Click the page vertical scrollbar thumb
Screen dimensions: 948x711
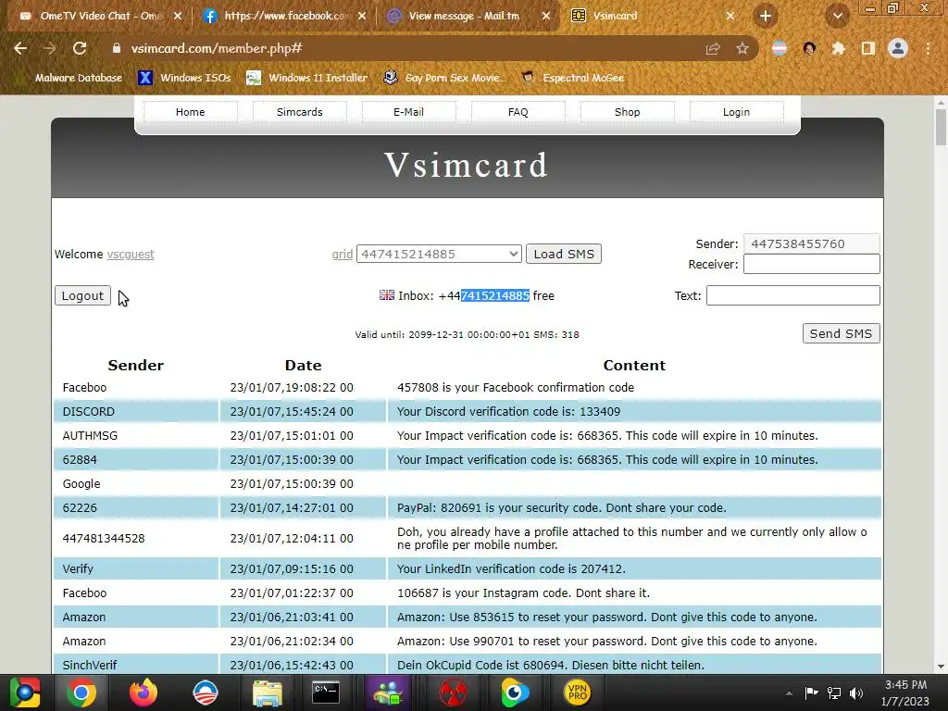pyautogui.click(x=941, y=127)
